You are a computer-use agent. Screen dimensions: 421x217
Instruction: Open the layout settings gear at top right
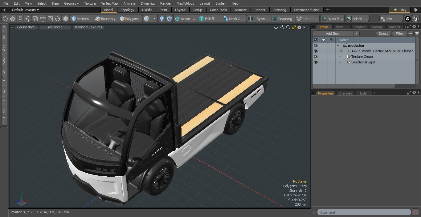[x=415, y=10]
